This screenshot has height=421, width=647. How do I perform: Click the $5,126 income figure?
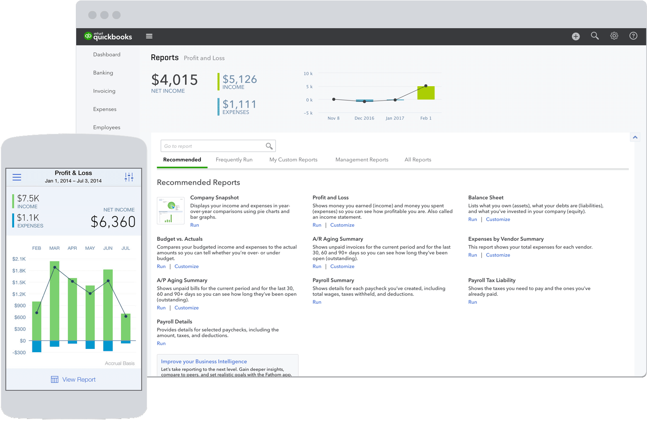pos(239,79)
